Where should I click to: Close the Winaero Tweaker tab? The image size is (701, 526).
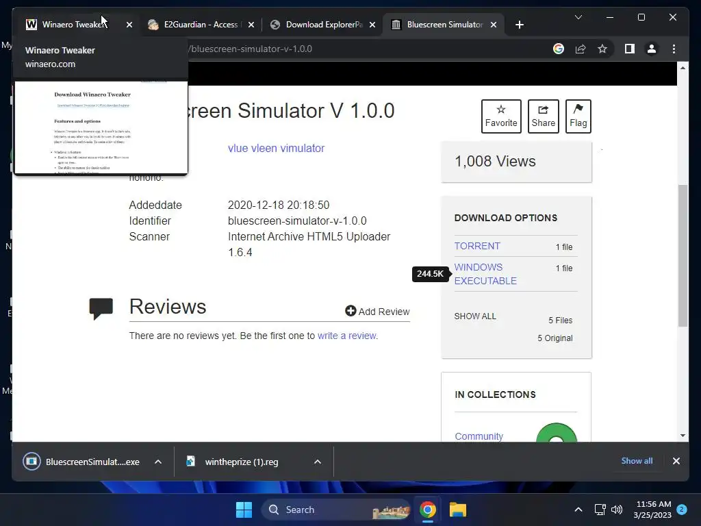(129, 25)
